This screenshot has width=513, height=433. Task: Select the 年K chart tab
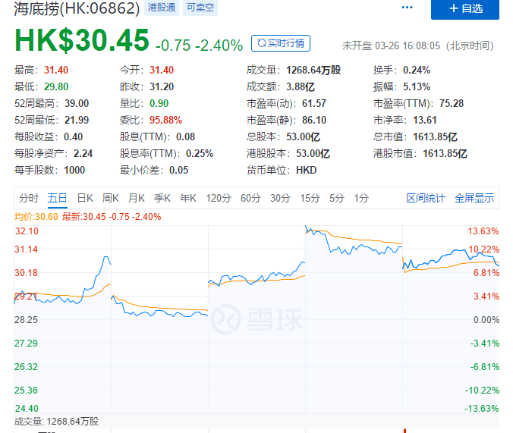tap(188, 198)
